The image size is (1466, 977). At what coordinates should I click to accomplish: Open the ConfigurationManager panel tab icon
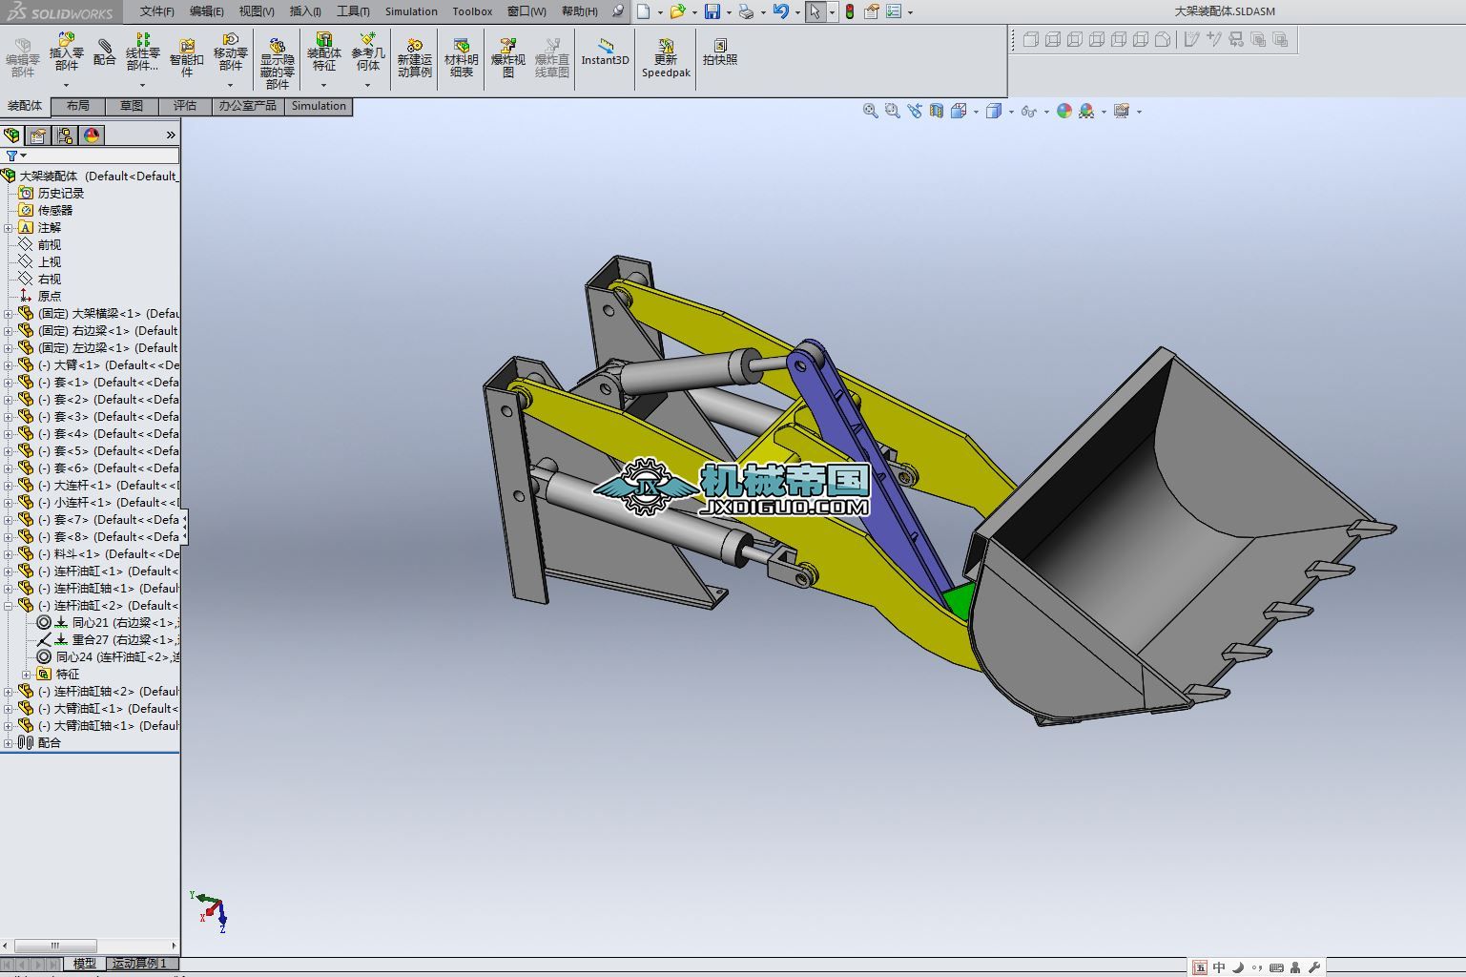(65, 135)
